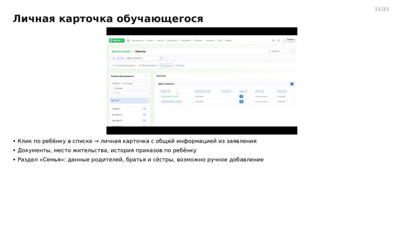Viewport: 404px width, 227px height.
Task: Click the blue «1А» class badge in table
Action: tap(241, 102)
